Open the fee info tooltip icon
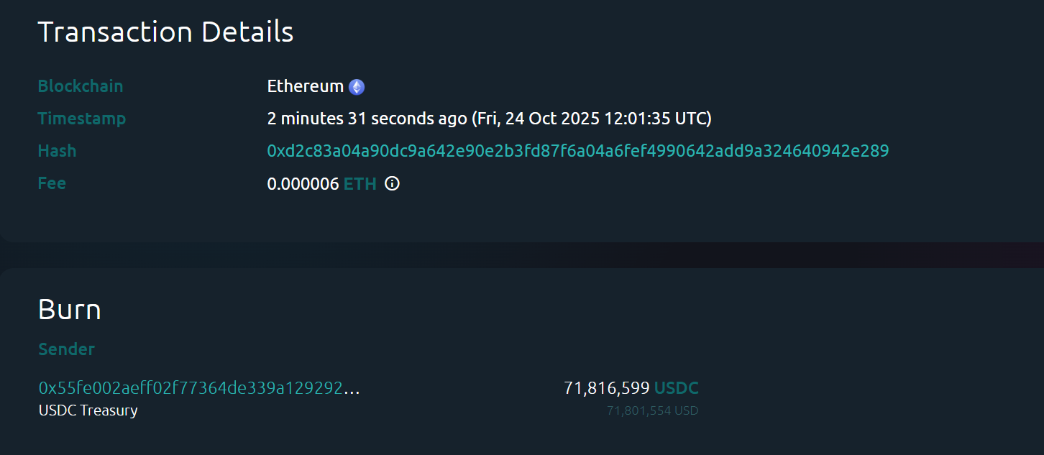The image size is (1044, 455). (391, 184)
